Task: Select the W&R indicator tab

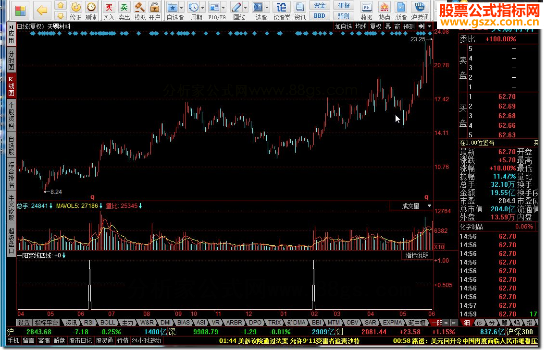Action: (147, 323)
